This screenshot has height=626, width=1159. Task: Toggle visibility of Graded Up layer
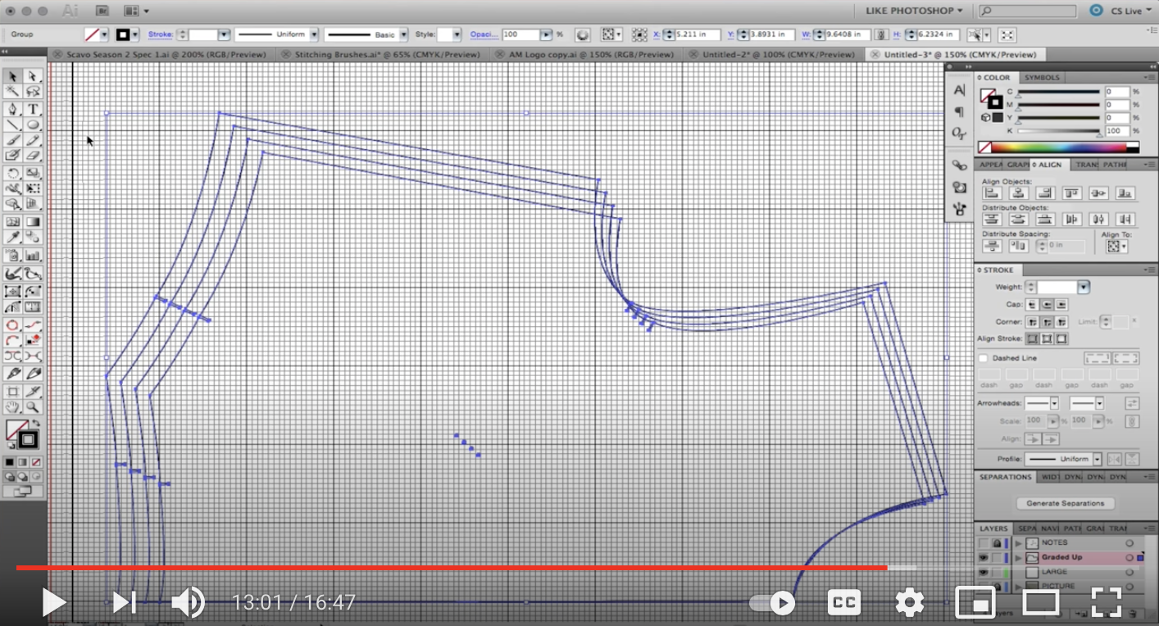(x=983, y=557)
